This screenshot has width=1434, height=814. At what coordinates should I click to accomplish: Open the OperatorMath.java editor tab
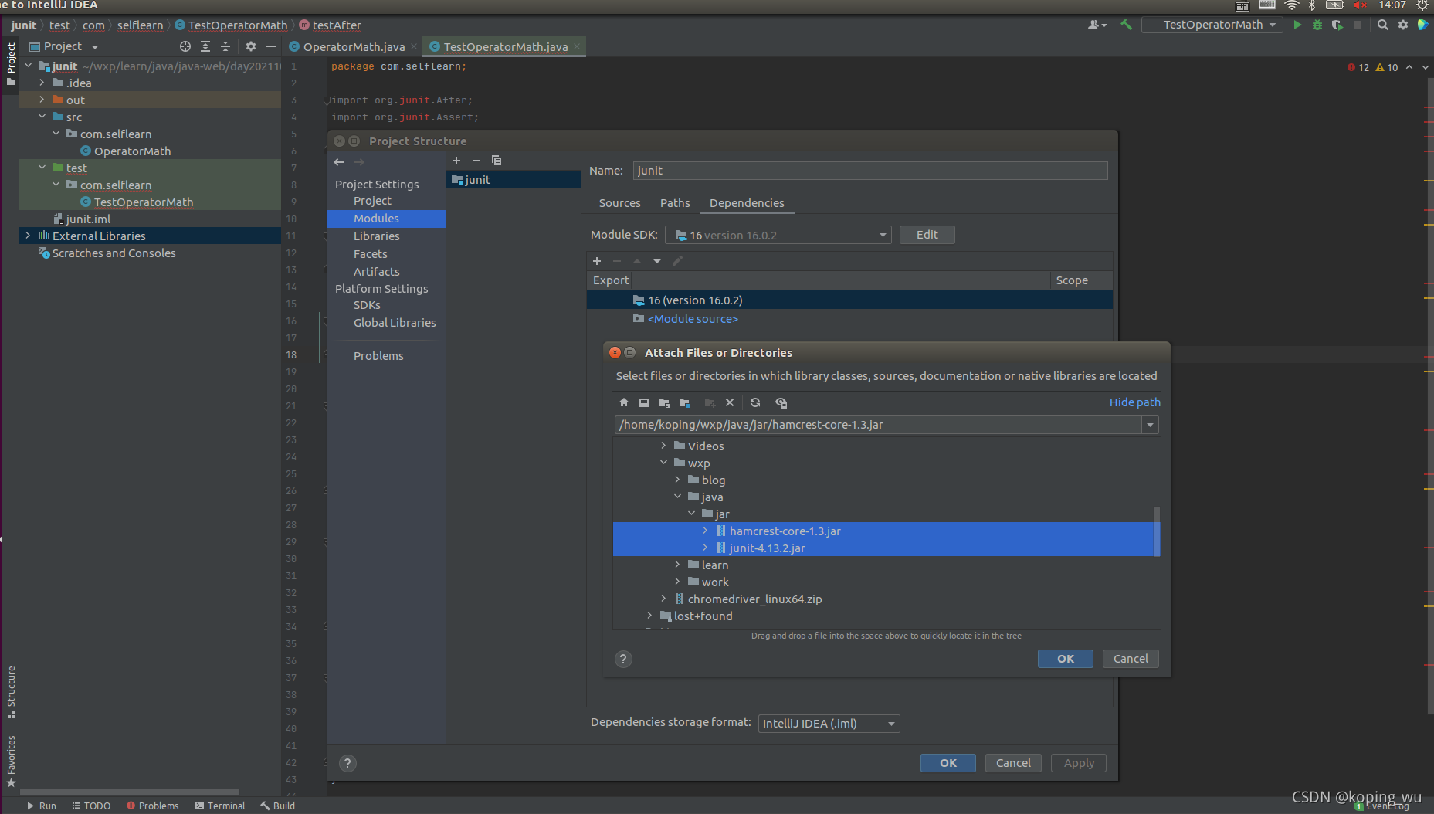coord(353,47)
